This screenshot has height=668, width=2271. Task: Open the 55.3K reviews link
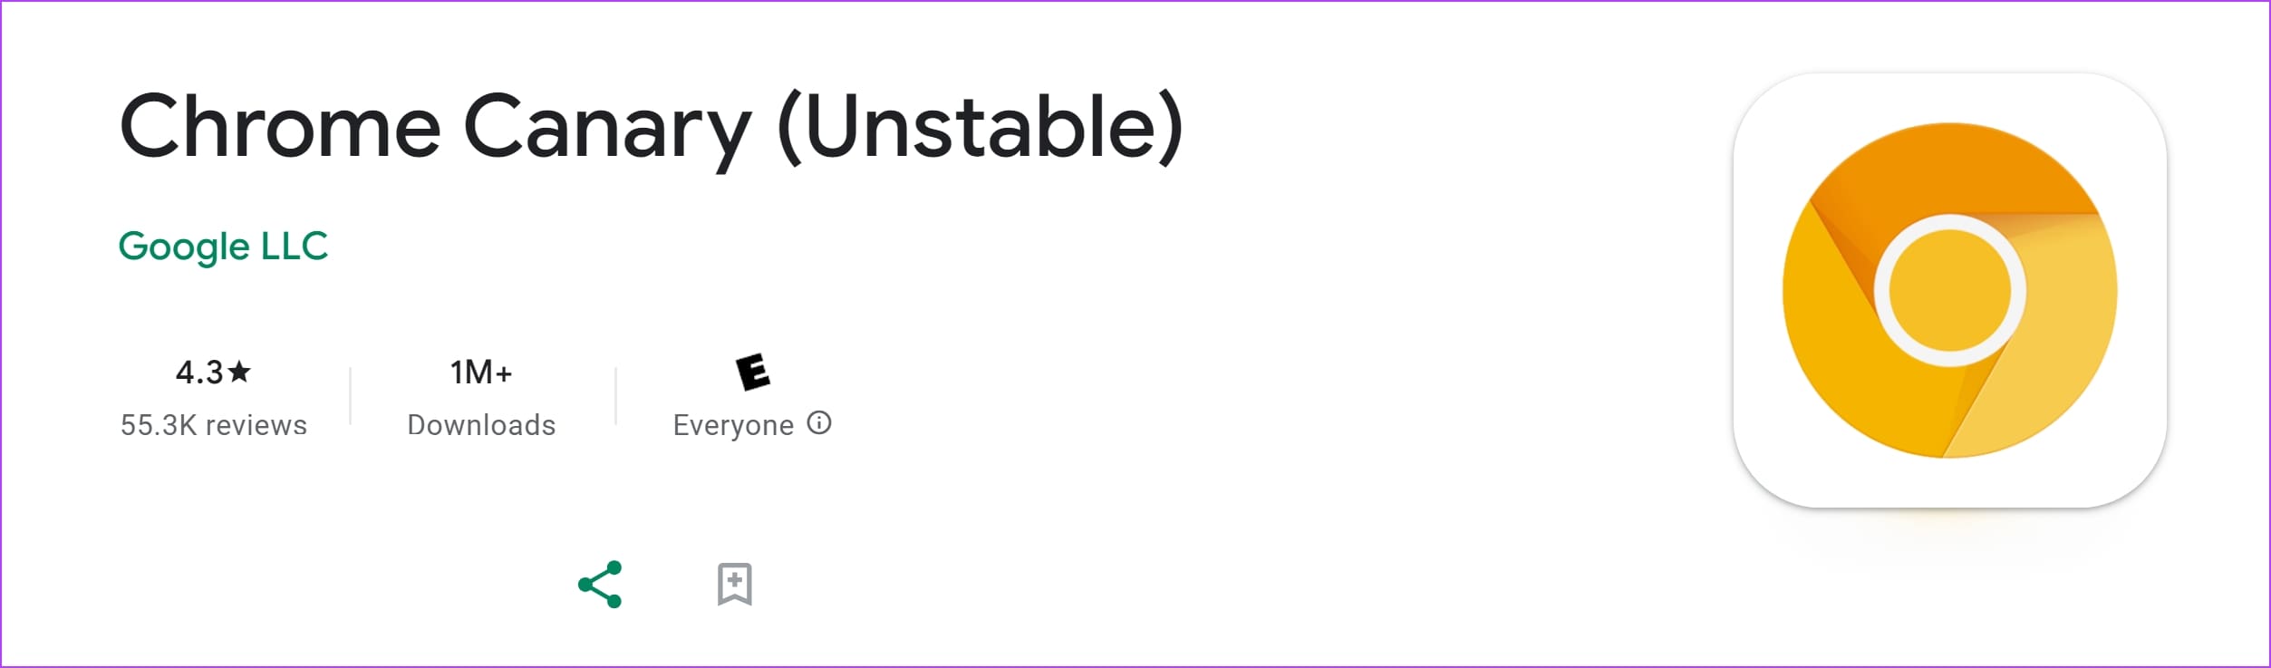tap(214, 425)
